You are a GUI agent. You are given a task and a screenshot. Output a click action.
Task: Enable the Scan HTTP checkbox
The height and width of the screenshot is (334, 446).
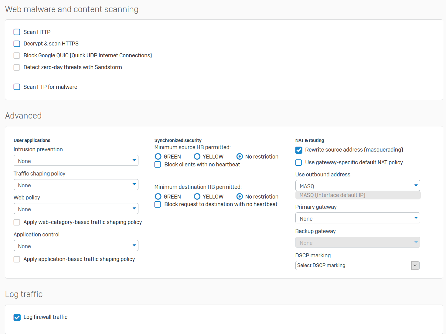(x=17, y=32)
